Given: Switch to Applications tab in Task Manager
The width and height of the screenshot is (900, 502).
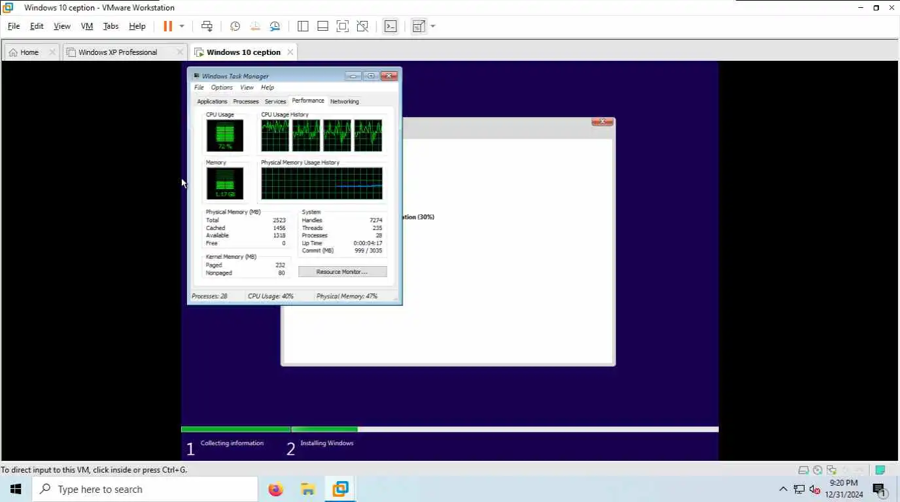Looking at the screenshot, I should [x=212, y=101].
